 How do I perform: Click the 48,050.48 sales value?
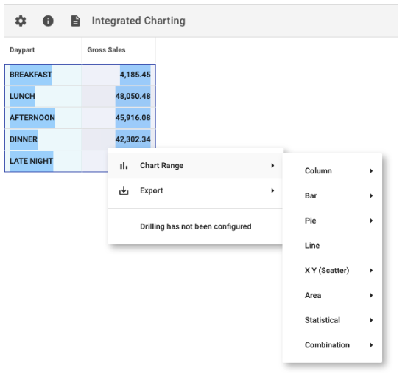[x=133, y=96]
